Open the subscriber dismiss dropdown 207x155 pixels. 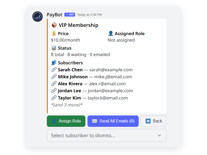click(x=106, y=135)
